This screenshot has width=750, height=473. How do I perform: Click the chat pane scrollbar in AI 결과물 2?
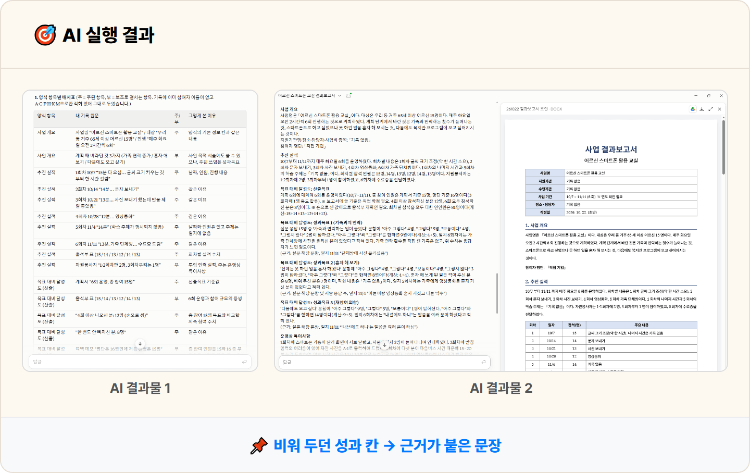pyautogui.click(x=497, y=293)
